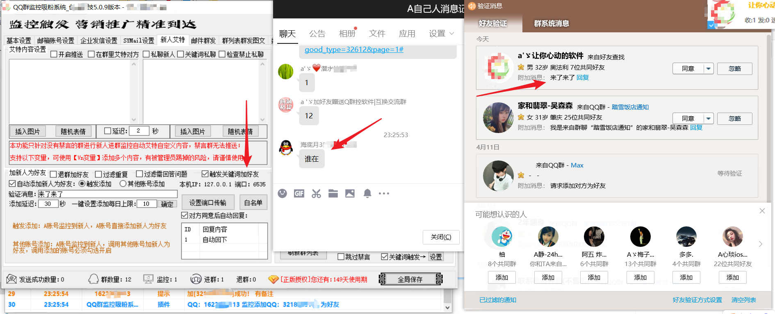
Task: Open suggested contact A心琰ios avatar
Action: pos(733,237)
